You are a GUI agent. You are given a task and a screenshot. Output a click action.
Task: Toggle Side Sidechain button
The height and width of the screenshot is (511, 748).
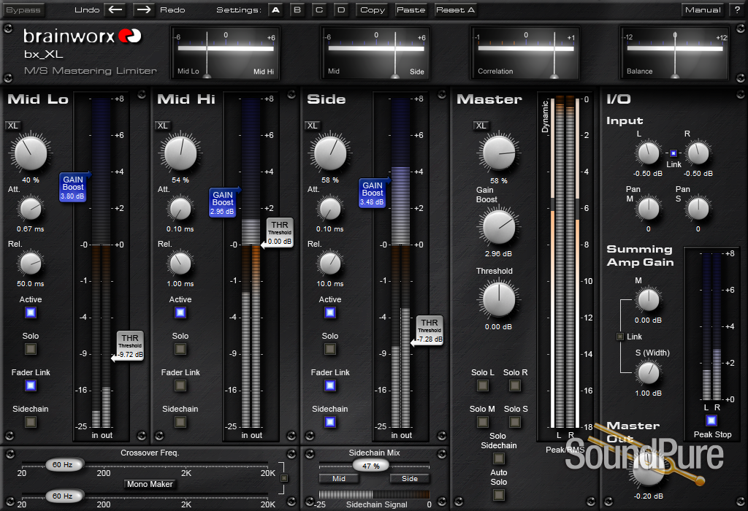[330, 422]
